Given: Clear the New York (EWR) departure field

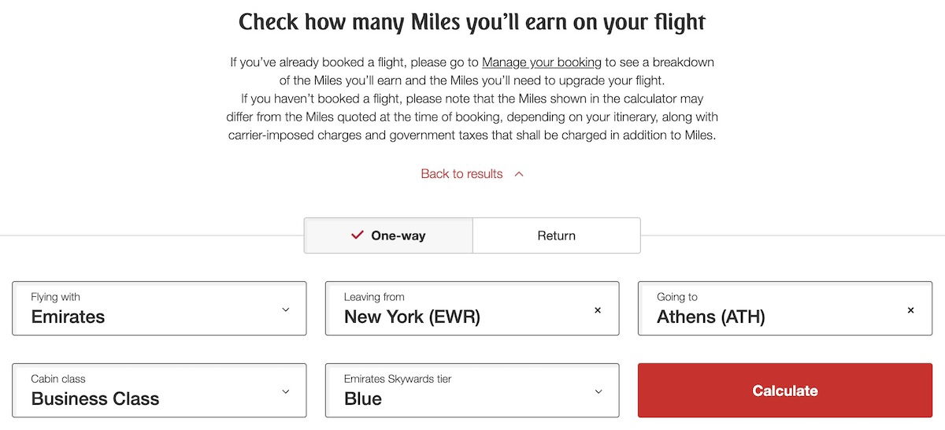Looking at the screenshot, I should (597, 310).
